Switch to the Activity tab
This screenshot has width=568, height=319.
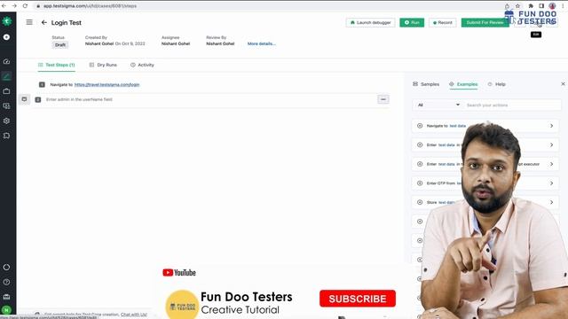(142, 65)
